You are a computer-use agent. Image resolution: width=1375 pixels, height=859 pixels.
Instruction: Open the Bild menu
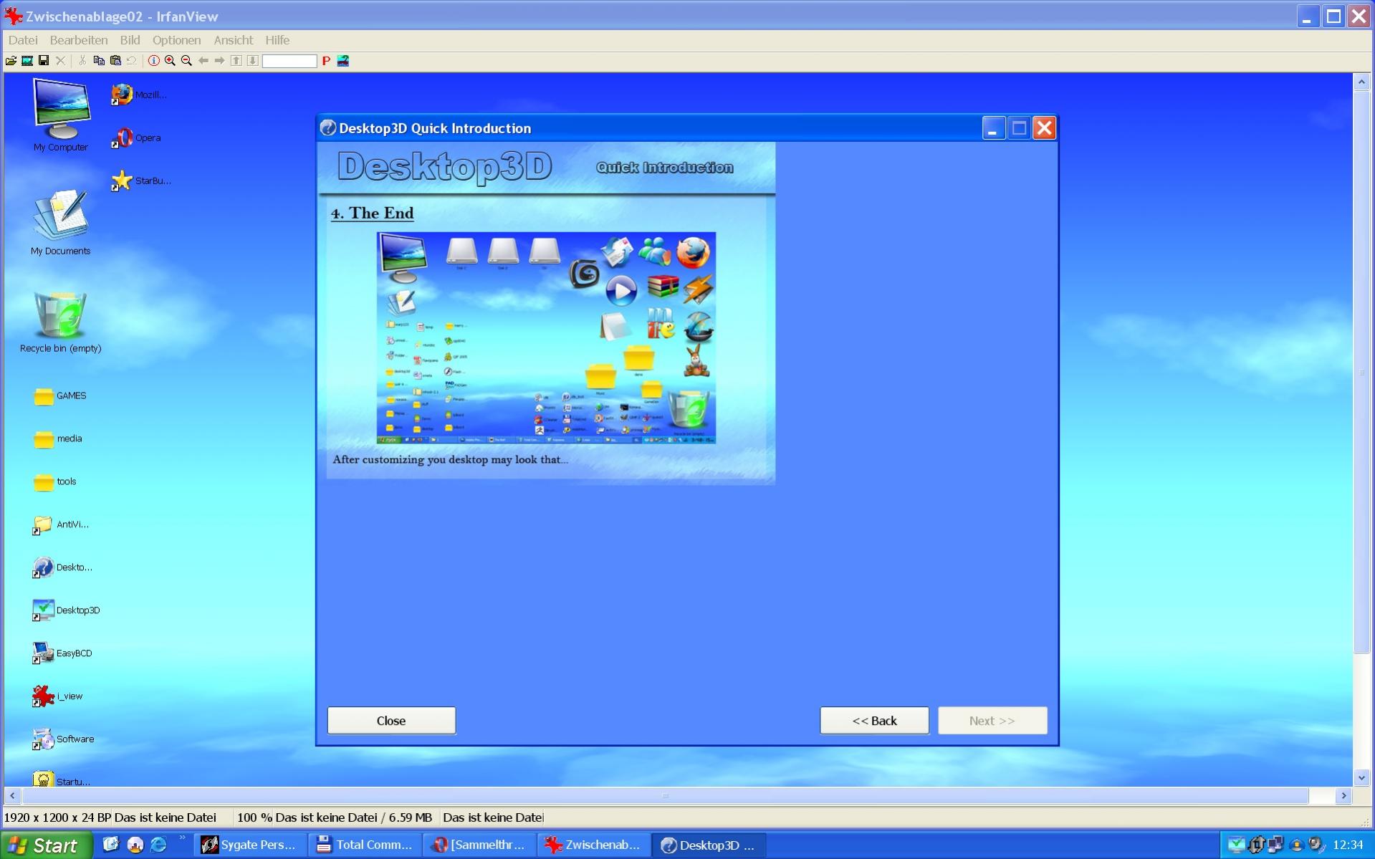pos(130,40)
